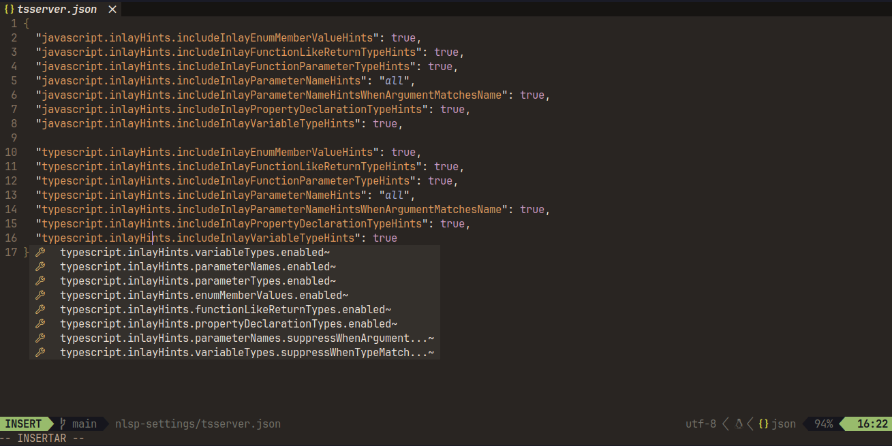Screen dimensions: 892x446
Task: Choose variableTypes.suppressWhenTypeMatch... completion item
Action: pyautogui.click(x=234, y=353)
